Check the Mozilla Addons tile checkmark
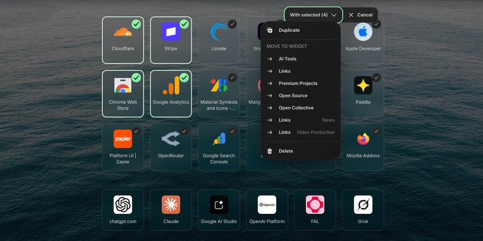This screenshot has width=483, height=241. 376,131
